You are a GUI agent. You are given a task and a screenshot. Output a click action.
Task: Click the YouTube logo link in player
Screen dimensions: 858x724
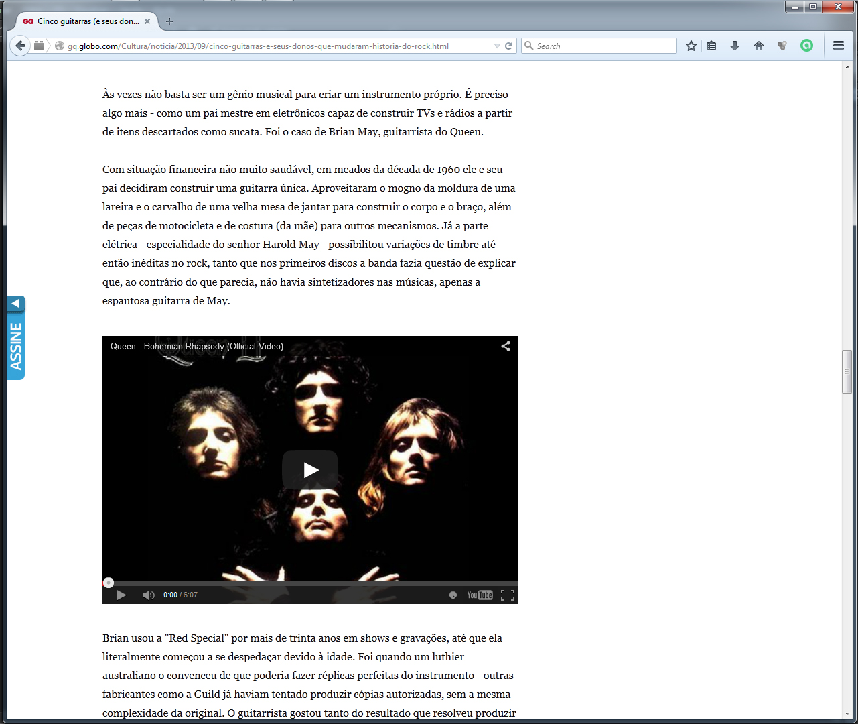click(480, 595)
